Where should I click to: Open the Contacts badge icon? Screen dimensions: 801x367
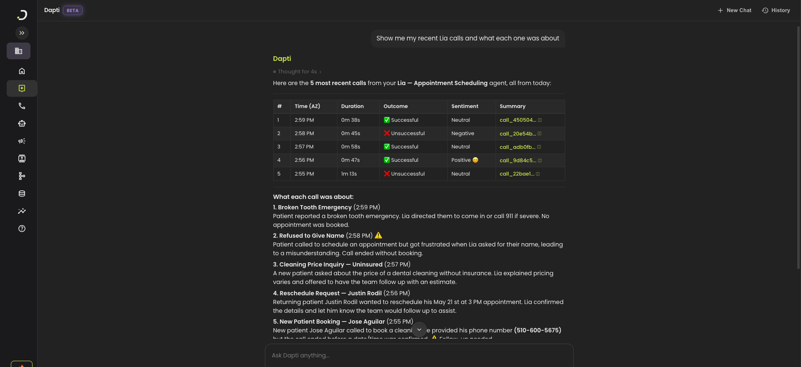click(x=22, y=158)
